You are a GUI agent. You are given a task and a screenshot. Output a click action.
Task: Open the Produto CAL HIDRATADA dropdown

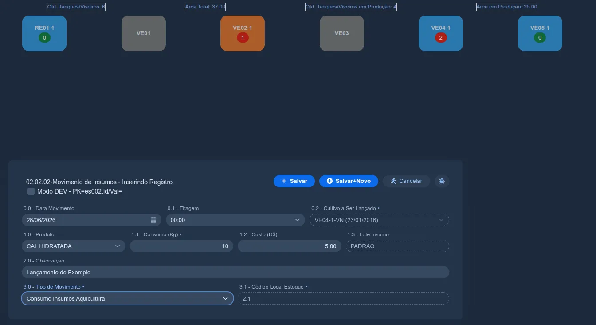tap(74, 246)
